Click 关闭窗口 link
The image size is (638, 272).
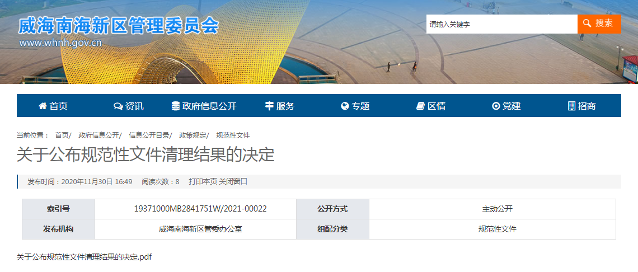233,181
